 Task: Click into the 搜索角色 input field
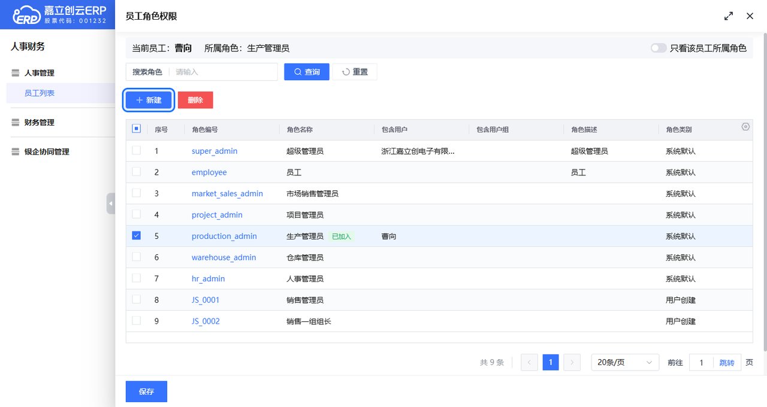223,72
